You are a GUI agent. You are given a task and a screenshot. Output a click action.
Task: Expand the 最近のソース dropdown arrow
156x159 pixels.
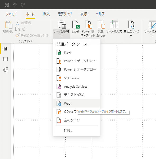pyautogui.click(x=131, y=36)
